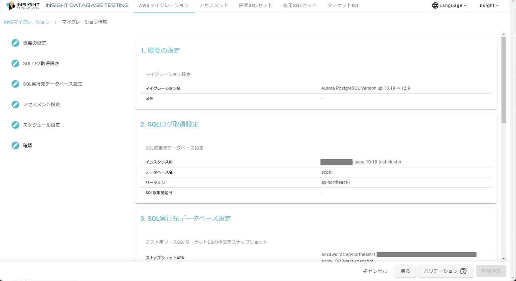This screenshot has width=516, height=281.
Task: Select the 確認 step label
Action: pyautogui.click(x=28, y=145)
